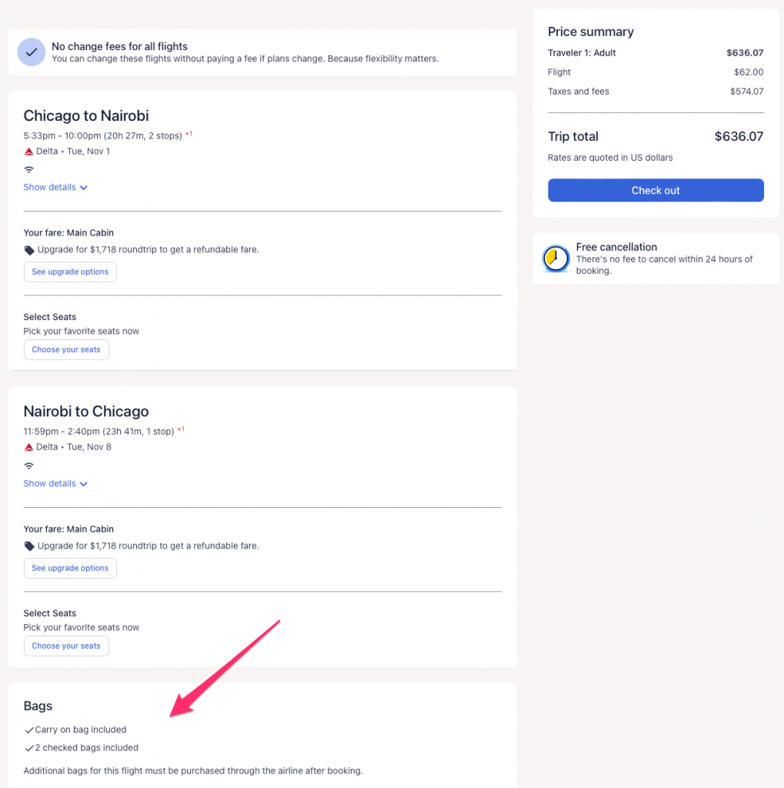Click the +1 day indicator on the return flight
The height and width of the screenshot is (788, 784).
pyautogui.click(x=182, y=429)
